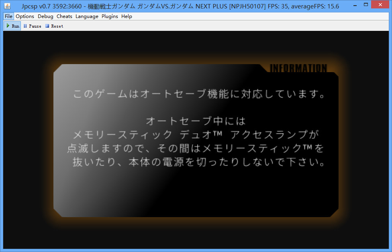
Task: Hit the blue Reset square icon
Action: pos(47,26)
